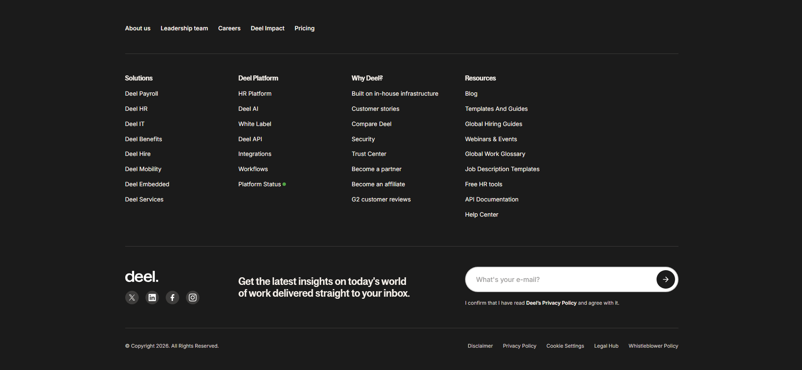Image resolution: width=802 pixels, height=370 pixels.
Task: Submit email with the arrow button
Action: coord(665,279)
